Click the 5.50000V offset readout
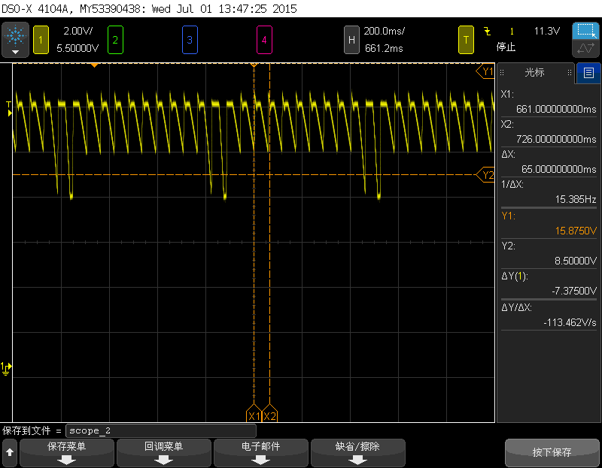 point(78,48)
